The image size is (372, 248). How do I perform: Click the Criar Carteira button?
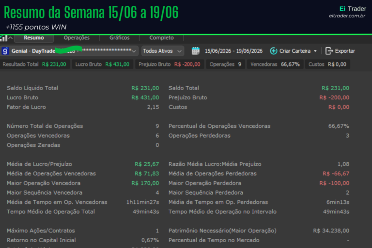294,51
